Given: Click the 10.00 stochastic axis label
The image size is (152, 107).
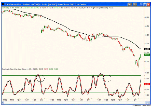Looking at the screenshot, I should tap(147, 95).
